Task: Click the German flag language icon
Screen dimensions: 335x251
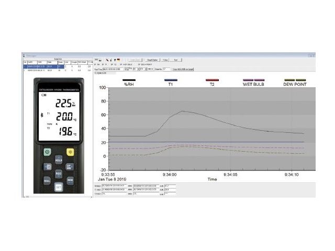Action: (x=119, y=59)
